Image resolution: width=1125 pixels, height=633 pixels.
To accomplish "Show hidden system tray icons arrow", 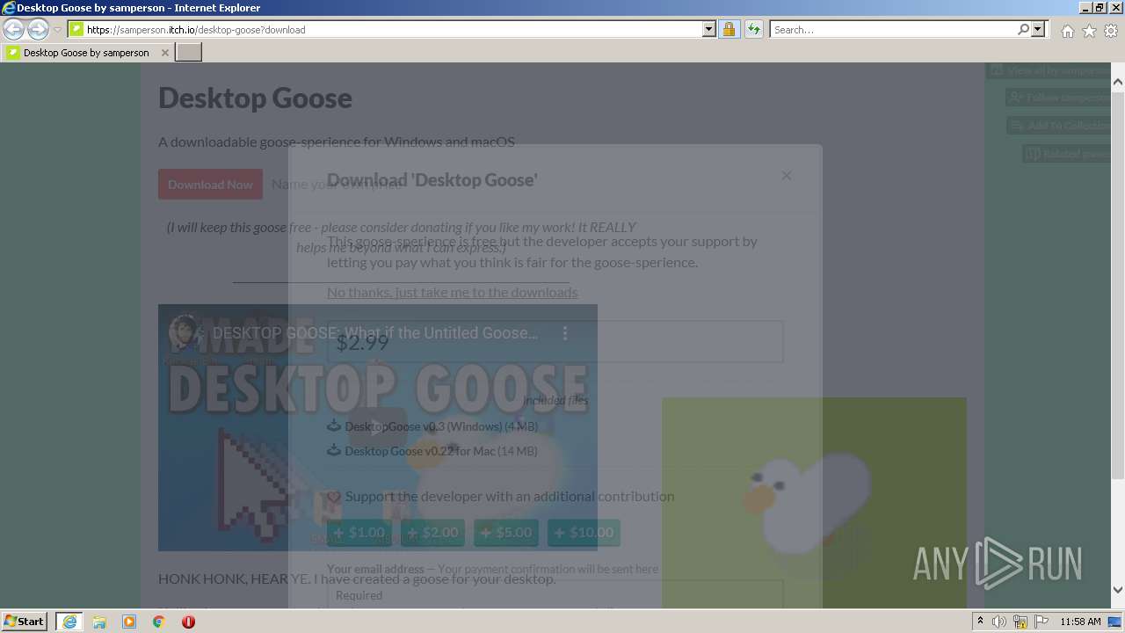I will pos(980,622).
